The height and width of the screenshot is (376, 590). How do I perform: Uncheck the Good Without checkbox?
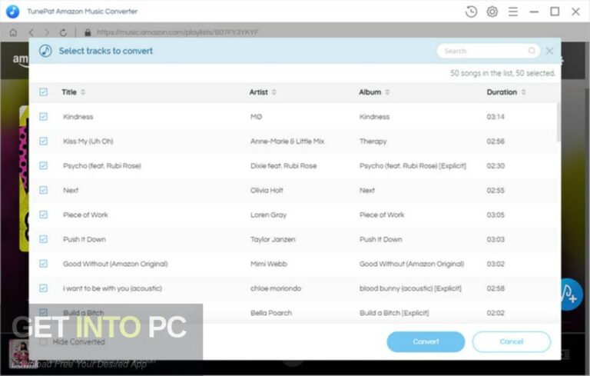[43, 263]
